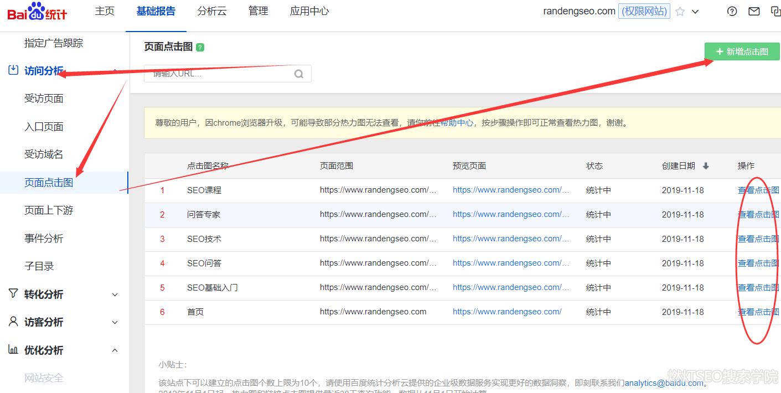
Task: Select 受访页面 in sidebar
Action: click(x=44, y=99)
